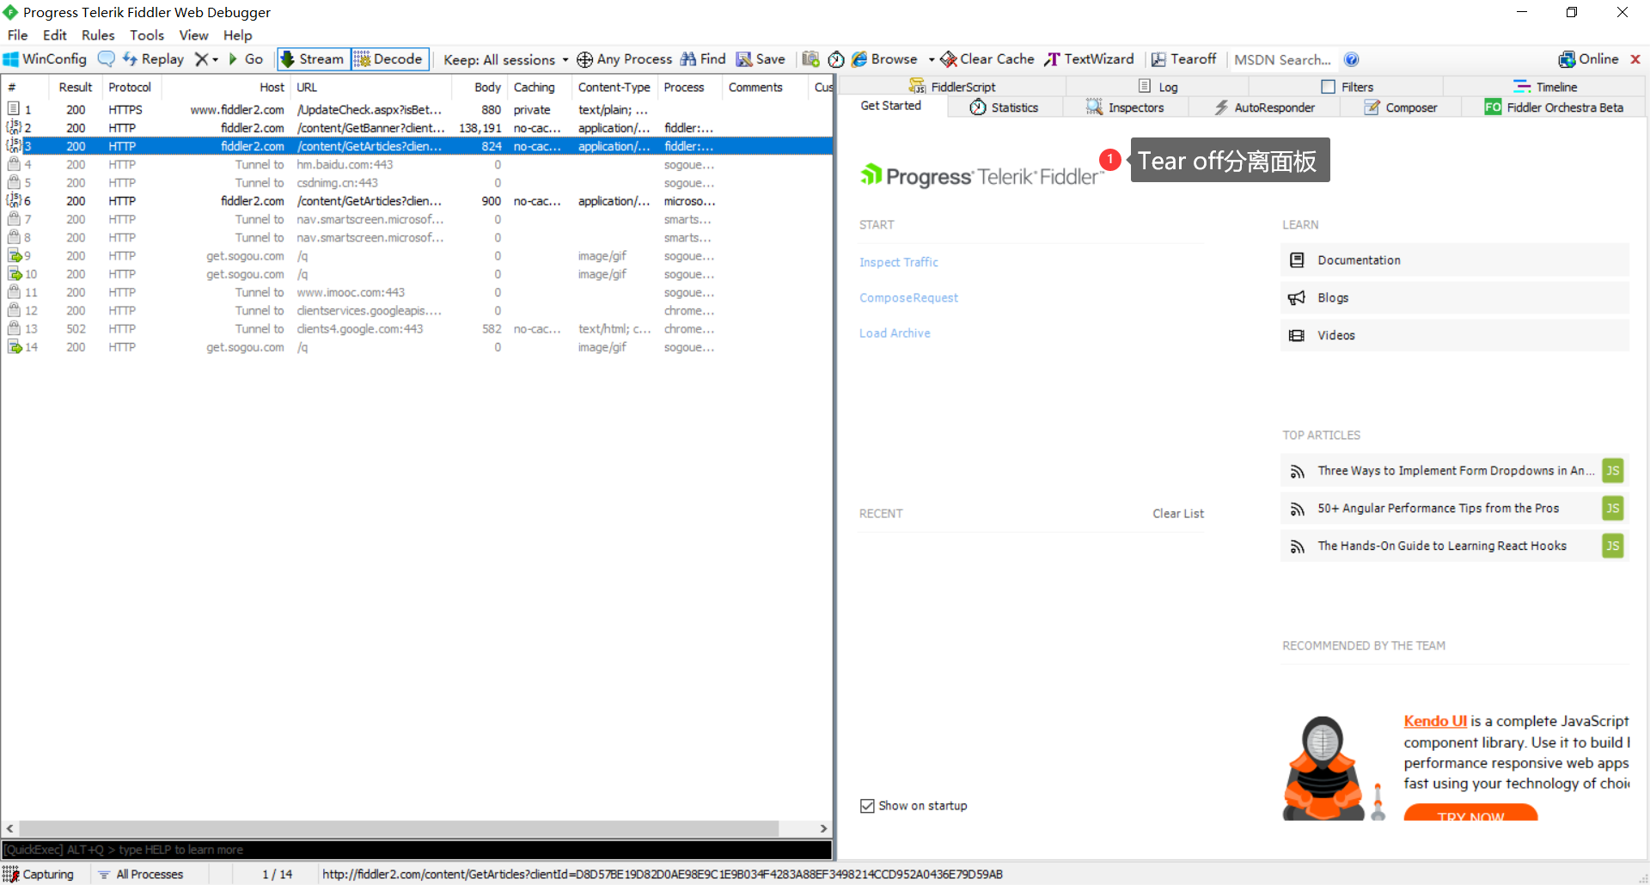Click the QuickExec command box
The image size is (1650, 885).
click(417, 849)
